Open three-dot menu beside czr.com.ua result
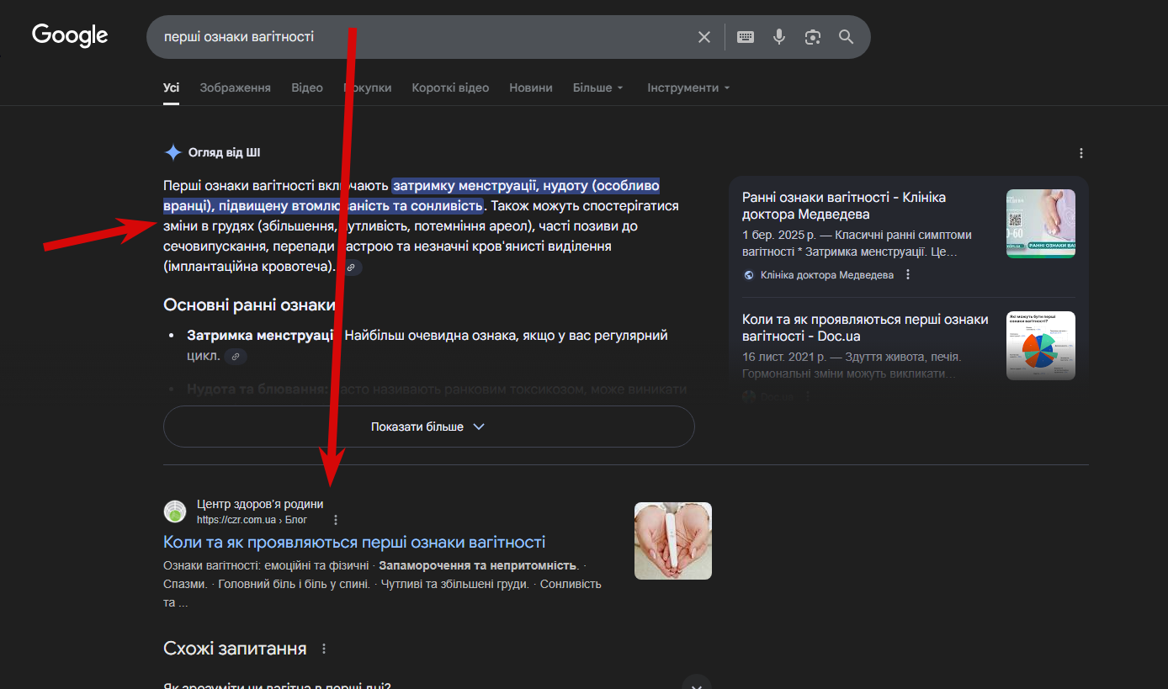Viewport: 1168px width, 689px height. 336,520
